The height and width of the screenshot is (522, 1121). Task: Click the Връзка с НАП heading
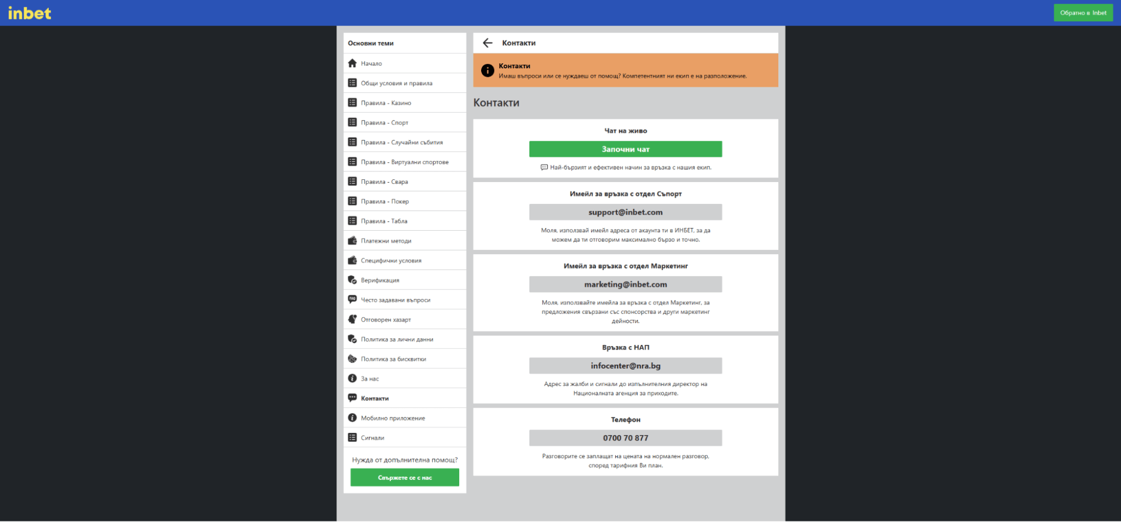coord(625,347)
